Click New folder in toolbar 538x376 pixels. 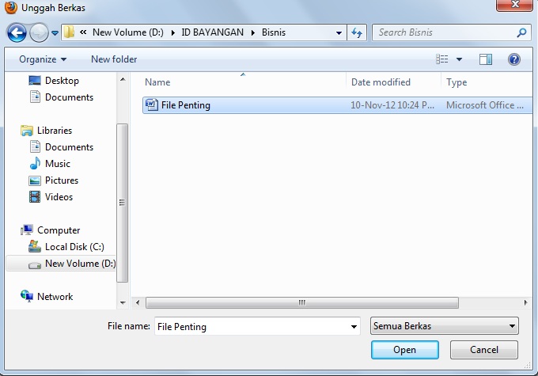pos(114,59)
